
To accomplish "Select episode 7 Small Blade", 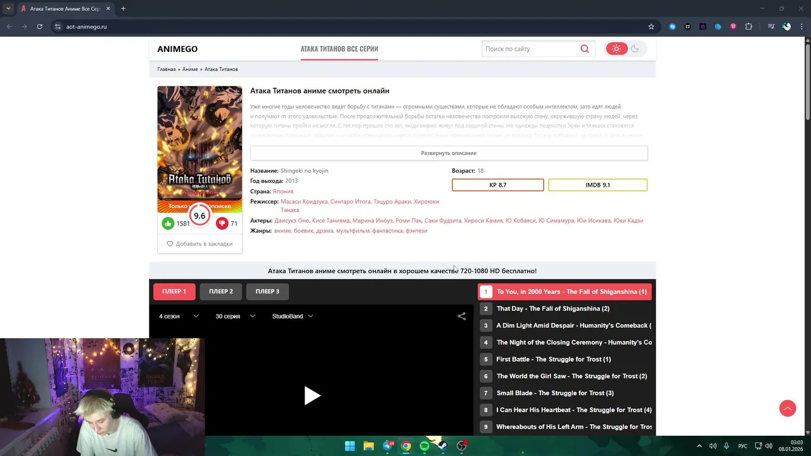I will click(565, 393).
